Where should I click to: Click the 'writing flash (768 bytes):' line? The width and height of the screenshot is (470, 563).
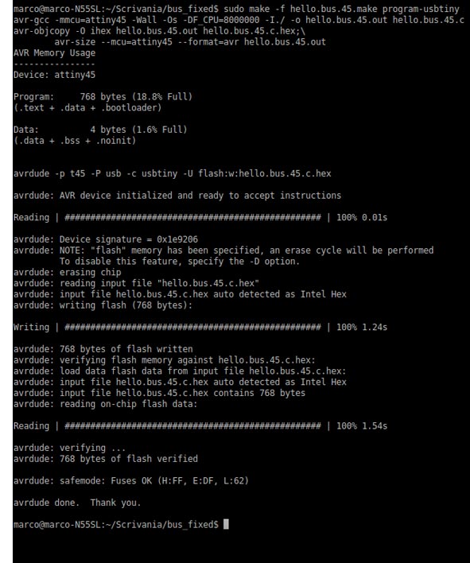[103, 305]
